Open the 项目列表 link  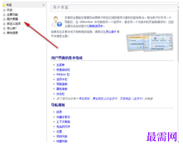coord(62,137)
